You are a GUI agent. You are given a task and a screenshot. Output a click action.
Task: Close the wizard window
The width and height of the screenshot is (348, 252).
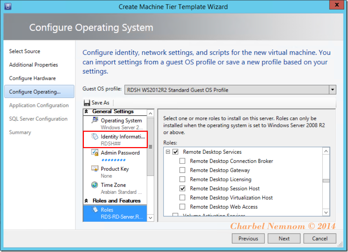[x=336, y=5]
